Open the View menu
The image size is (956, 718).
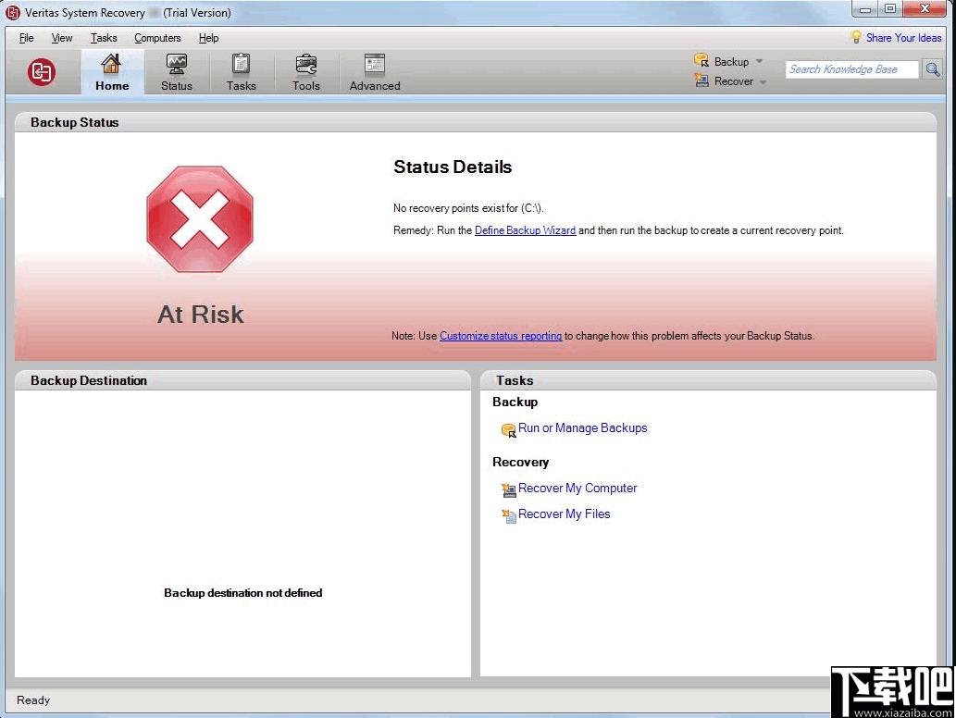62,38
